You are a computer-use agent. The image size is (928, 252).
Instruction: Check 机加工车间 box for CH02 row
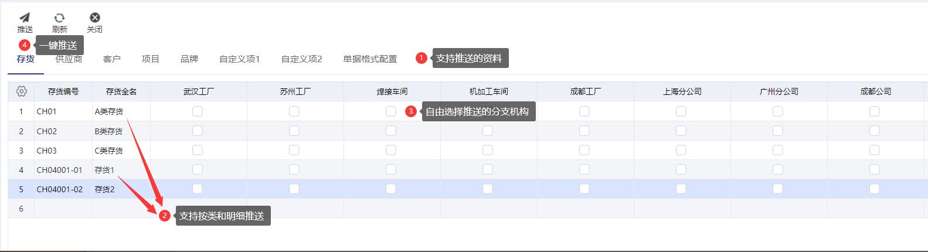488,131
